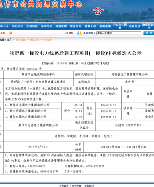Click the evaluators list 许根利、宋晓敏
Viewport: 154px width, 187px height.
pos(84,136)
